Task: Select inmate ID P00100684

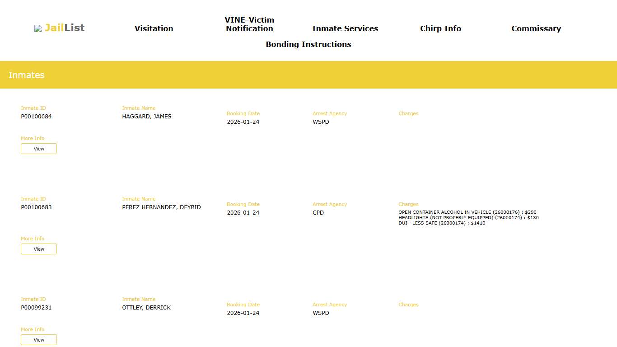Action: (x=36, y=117)
